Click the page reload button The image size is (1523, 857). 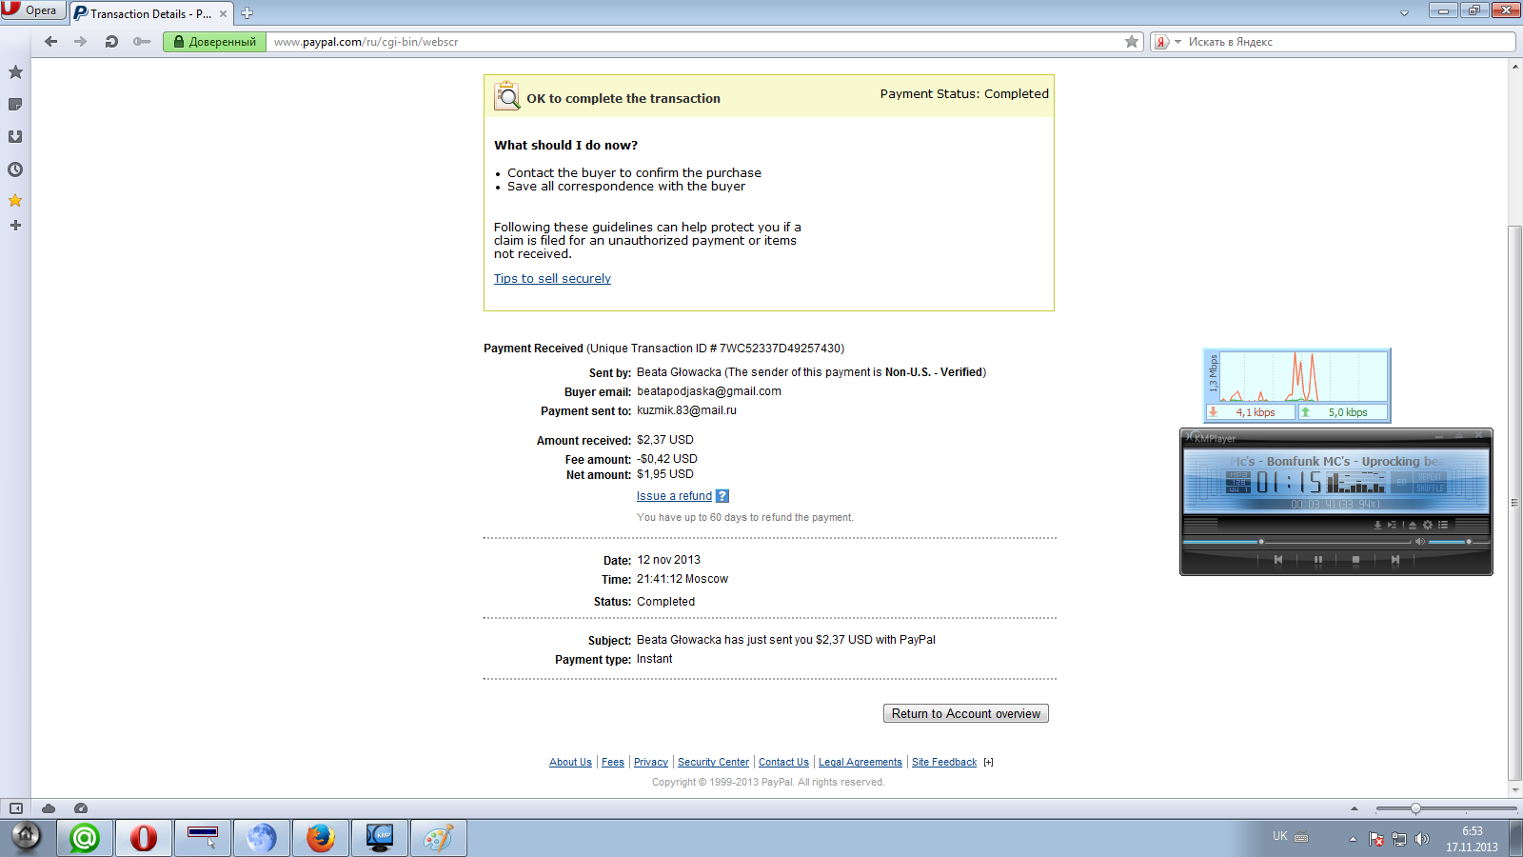pos(111,42)
